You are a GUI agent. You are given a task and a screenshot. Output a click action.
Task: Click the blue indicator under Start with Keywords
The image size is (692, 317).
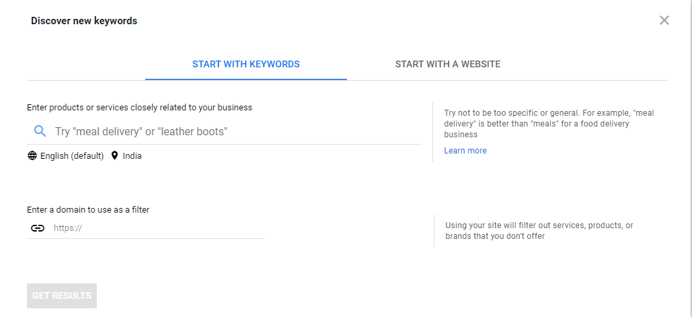[x=245, y=79]
